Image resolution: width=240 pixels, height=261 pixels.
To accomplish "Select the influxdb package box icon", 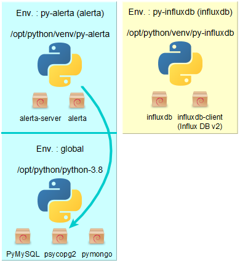I will pos(159,99).
